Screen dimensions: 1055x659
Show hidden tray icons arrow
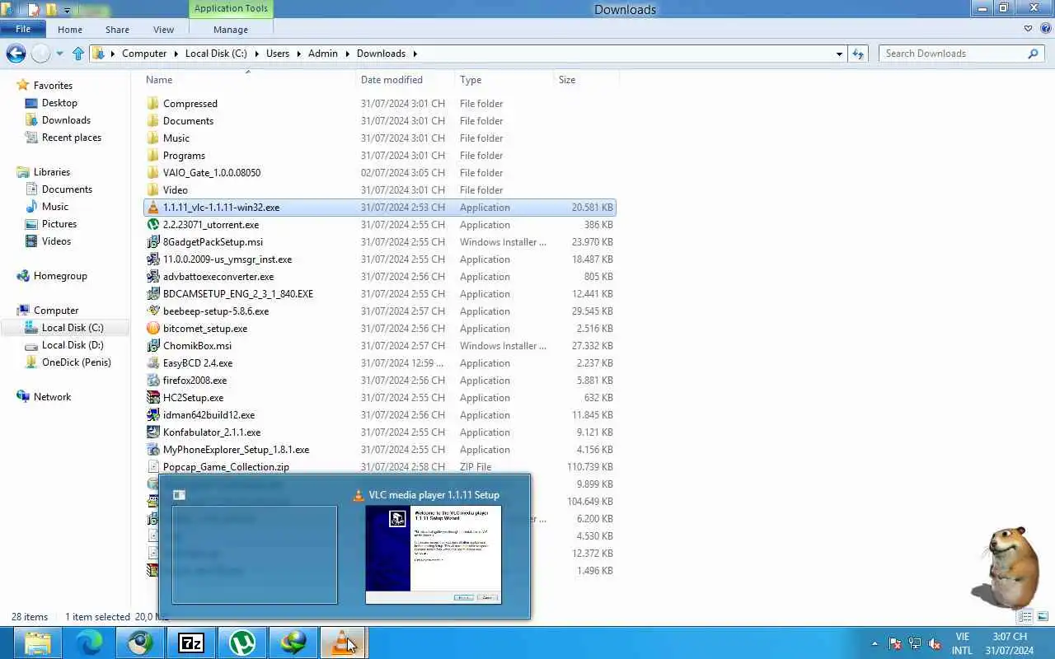(874, 643)
